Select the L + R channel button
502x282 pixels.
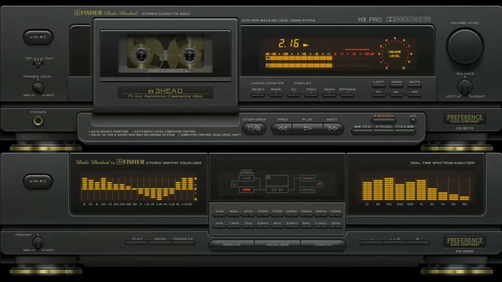pos(395,243)
